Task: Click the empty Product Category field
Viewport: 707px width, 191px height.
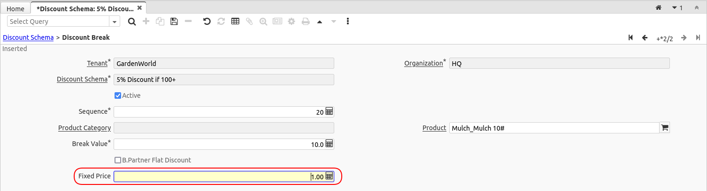Action: [224, 128]
